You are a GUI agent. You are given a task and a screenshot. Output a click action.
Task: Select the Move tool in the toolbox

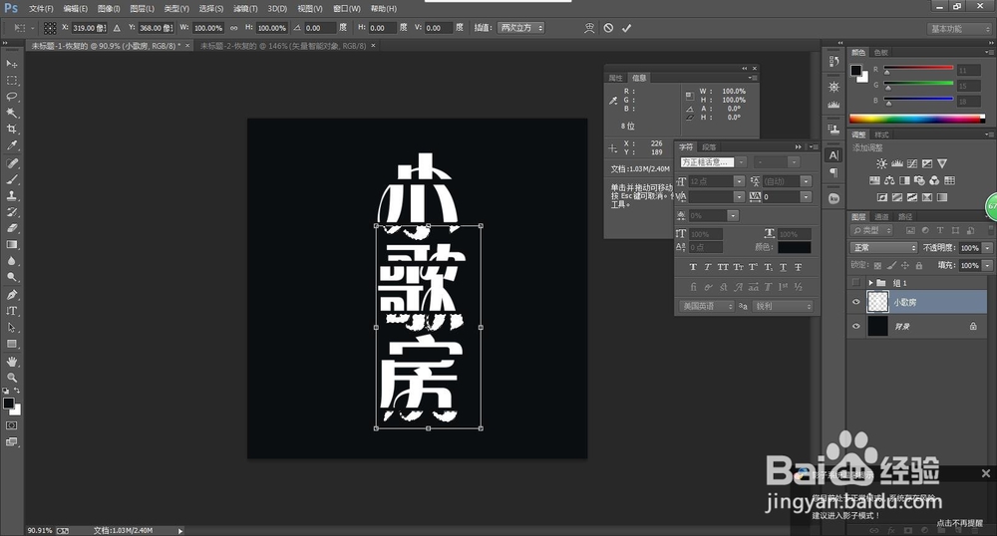(11, 64)
